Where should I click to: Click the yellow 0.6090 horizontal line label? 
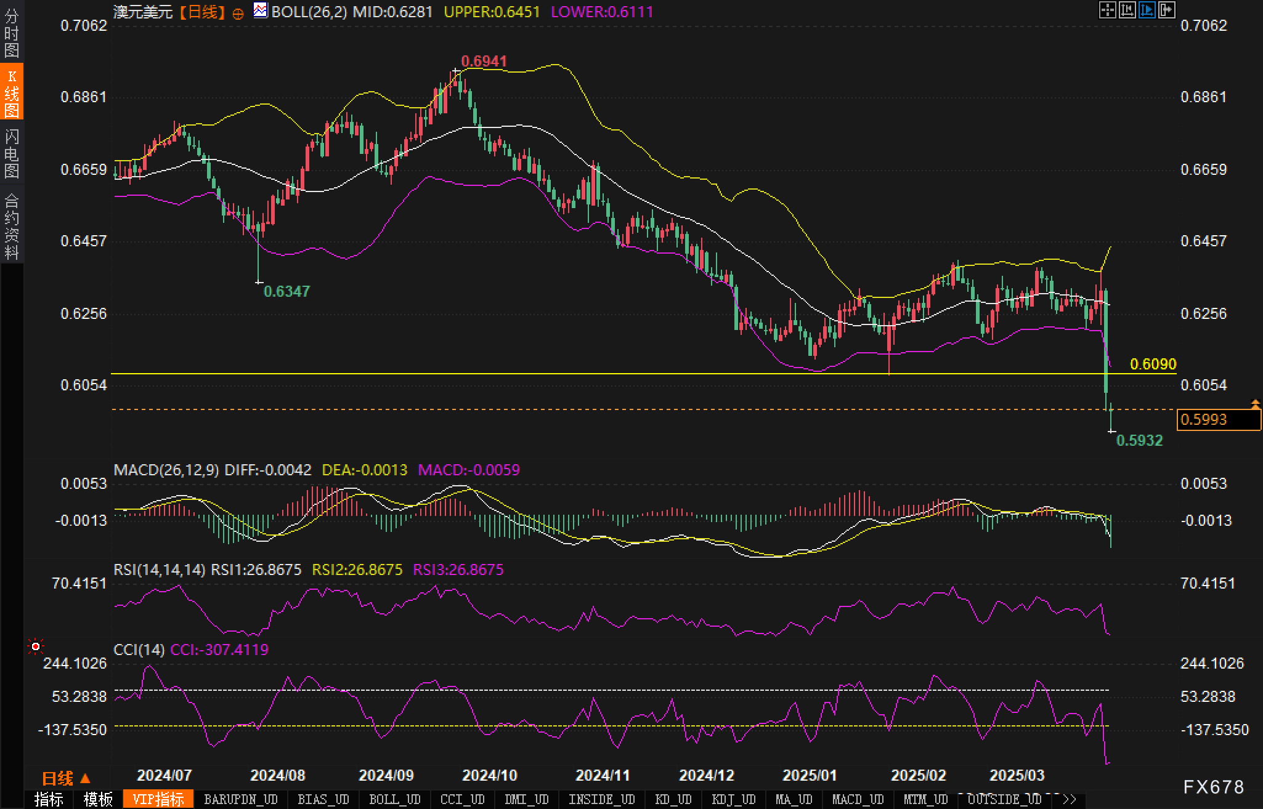coord(1153,364)
